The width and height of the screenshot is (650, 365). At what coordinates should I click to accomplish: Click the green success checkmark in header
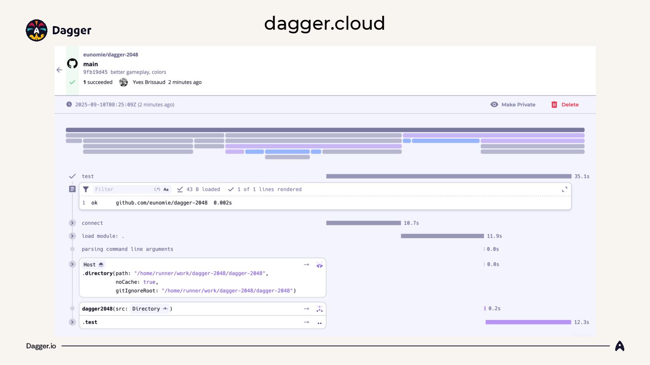tap(72, 82)
